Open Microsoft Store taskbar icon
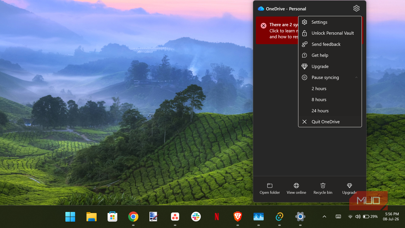This screenshot has height=228, width=405. [112, 217]
